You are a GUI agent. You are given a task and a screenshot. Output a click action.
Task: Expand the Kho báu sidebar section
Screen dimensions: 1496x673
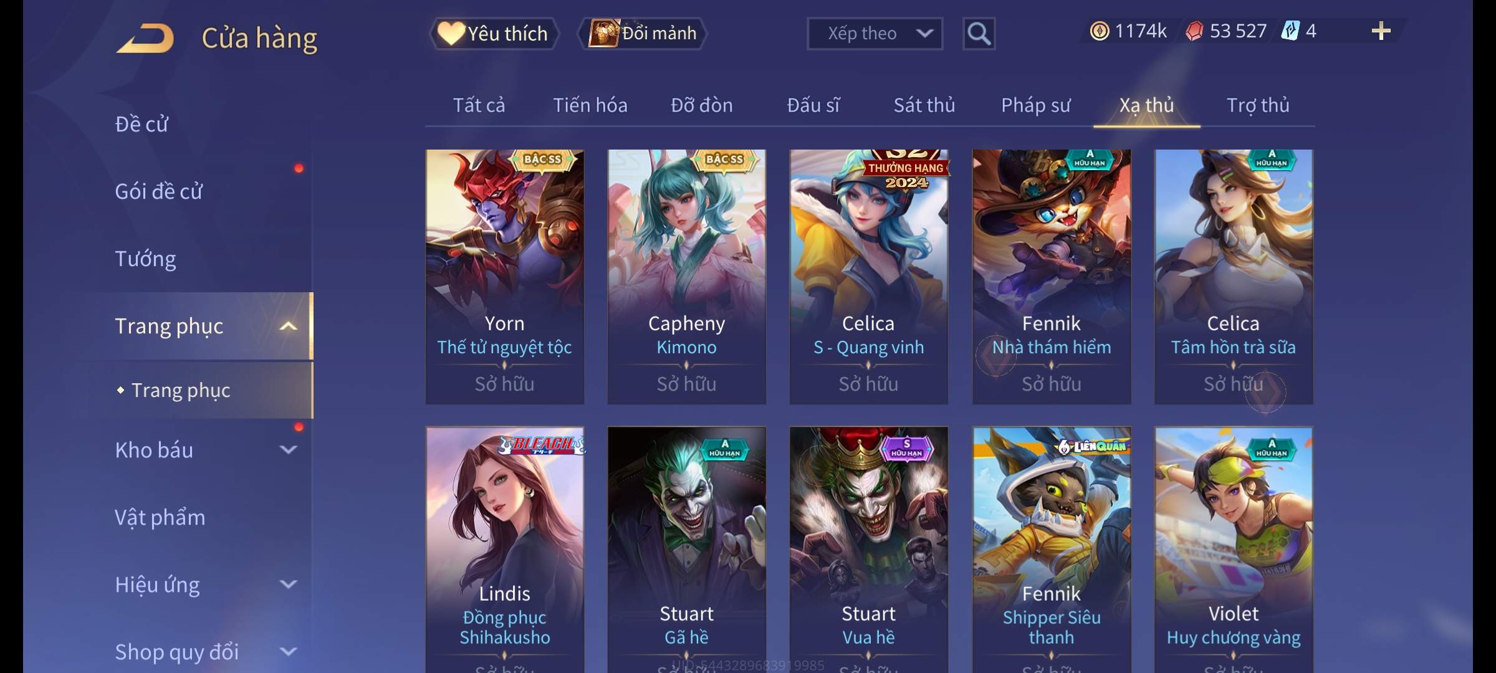pyautogui.click(x=288, y=450)
